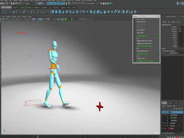The image size is (184, 138).
Task: Click the Translate X value field
Action: [x=179, y=27]
